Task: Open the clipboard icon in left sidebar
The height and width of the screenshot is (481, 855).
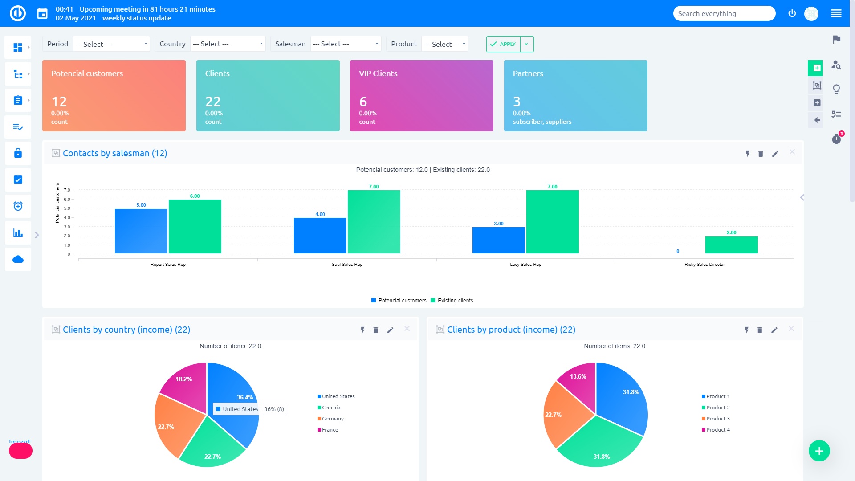Action: point(18,100)
